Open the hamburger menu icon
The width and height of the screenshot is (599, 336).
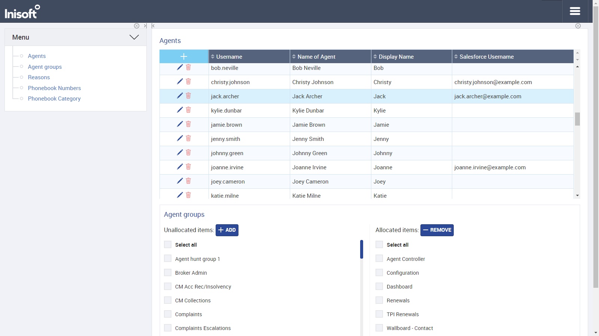(x=575, y=11)
